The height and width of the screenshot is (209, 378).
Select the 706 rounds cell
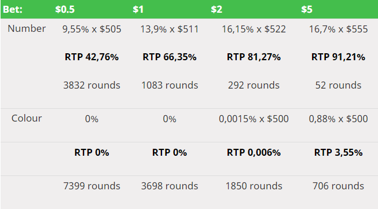tap(338, 186)
